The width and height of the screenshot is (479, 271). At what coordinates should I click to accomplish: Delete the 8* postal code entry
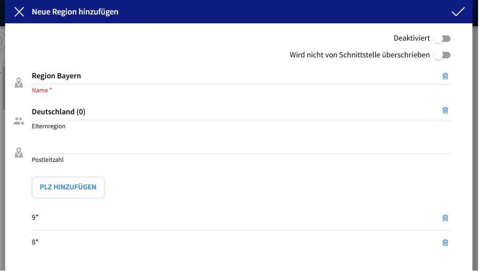point(445,243)
